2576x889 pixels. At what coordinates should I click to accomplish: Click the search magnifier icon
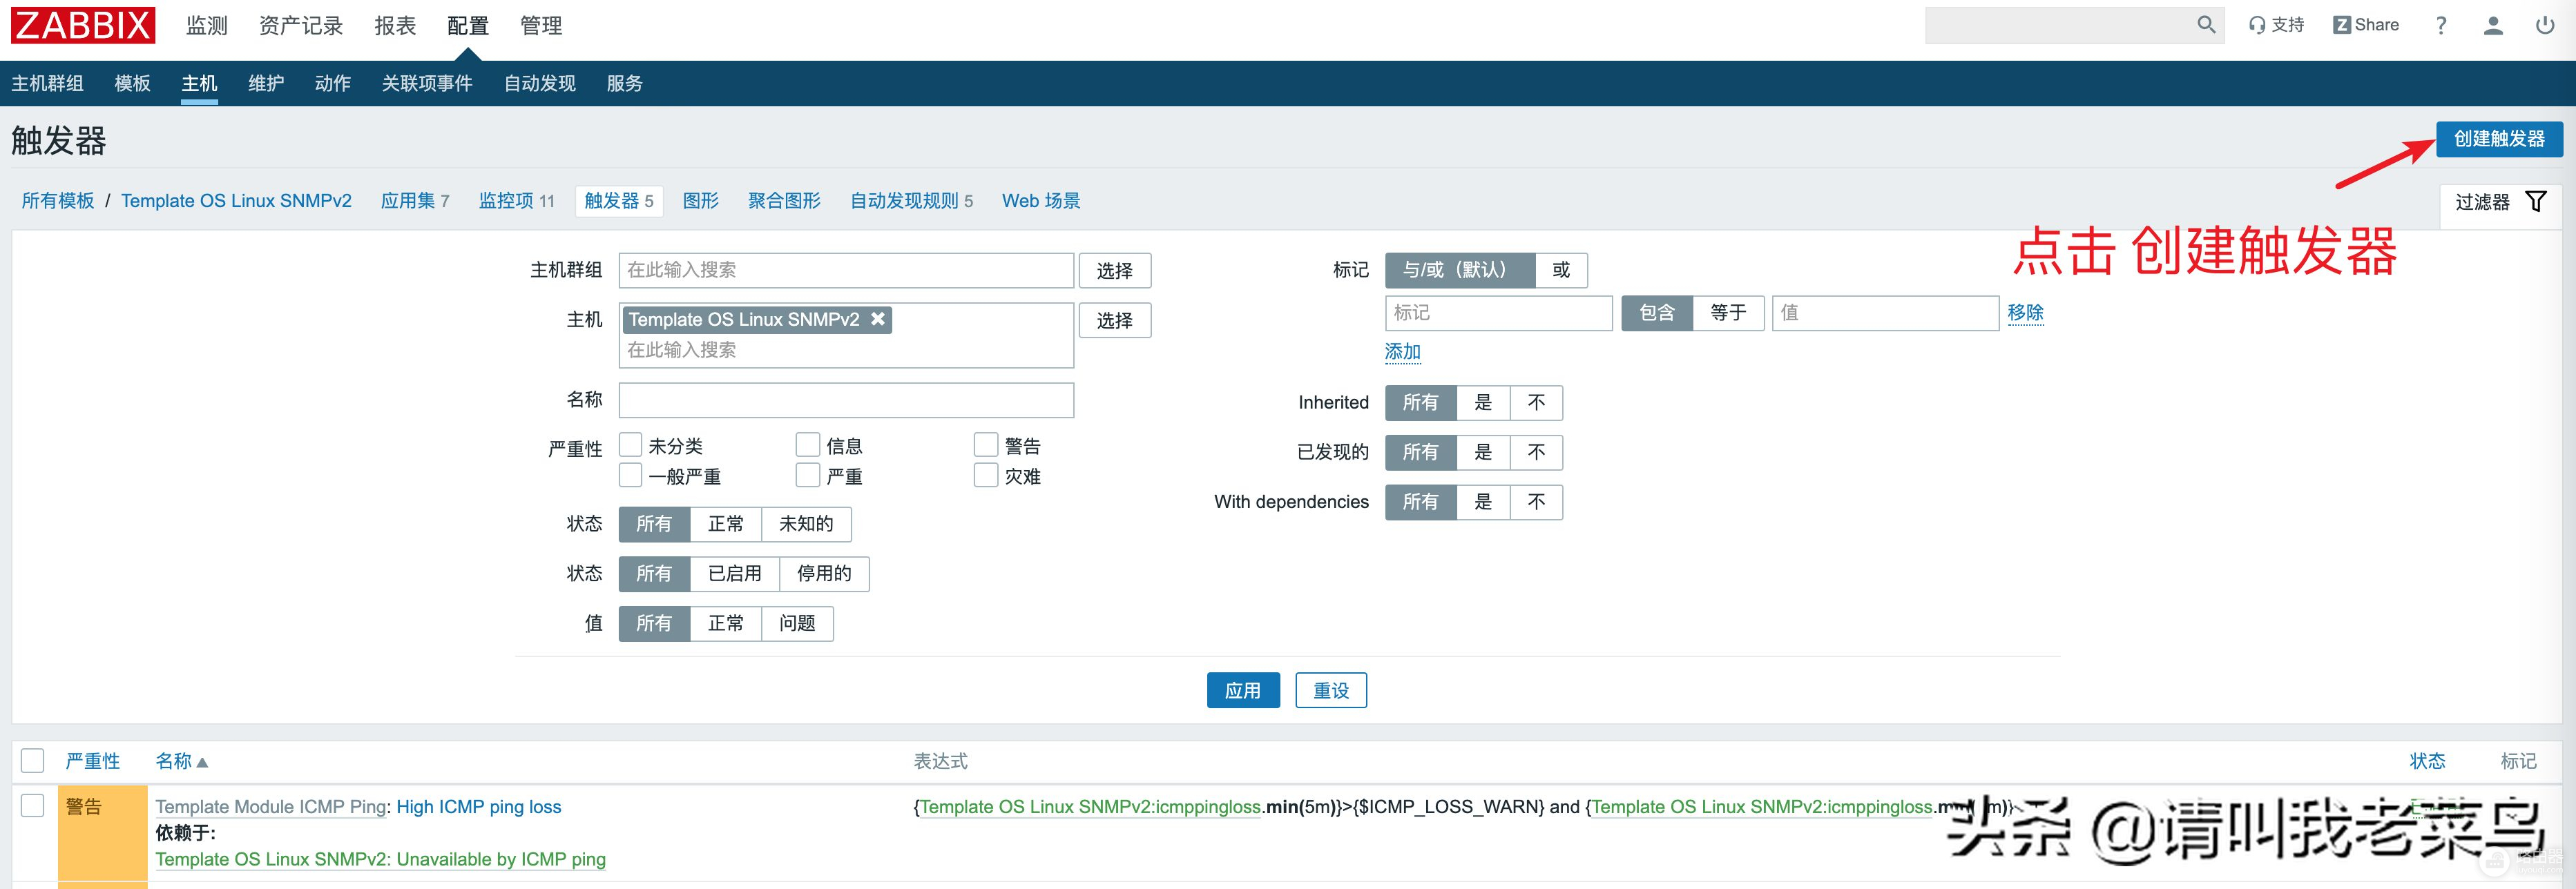tap(2205, 25)
